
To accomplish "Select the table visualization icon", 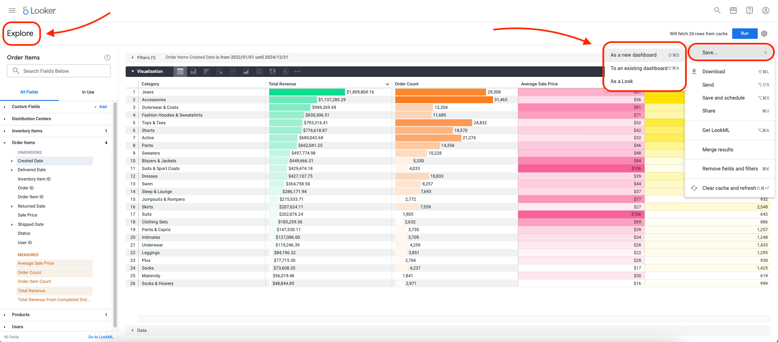I will click(x=180, y=72).
